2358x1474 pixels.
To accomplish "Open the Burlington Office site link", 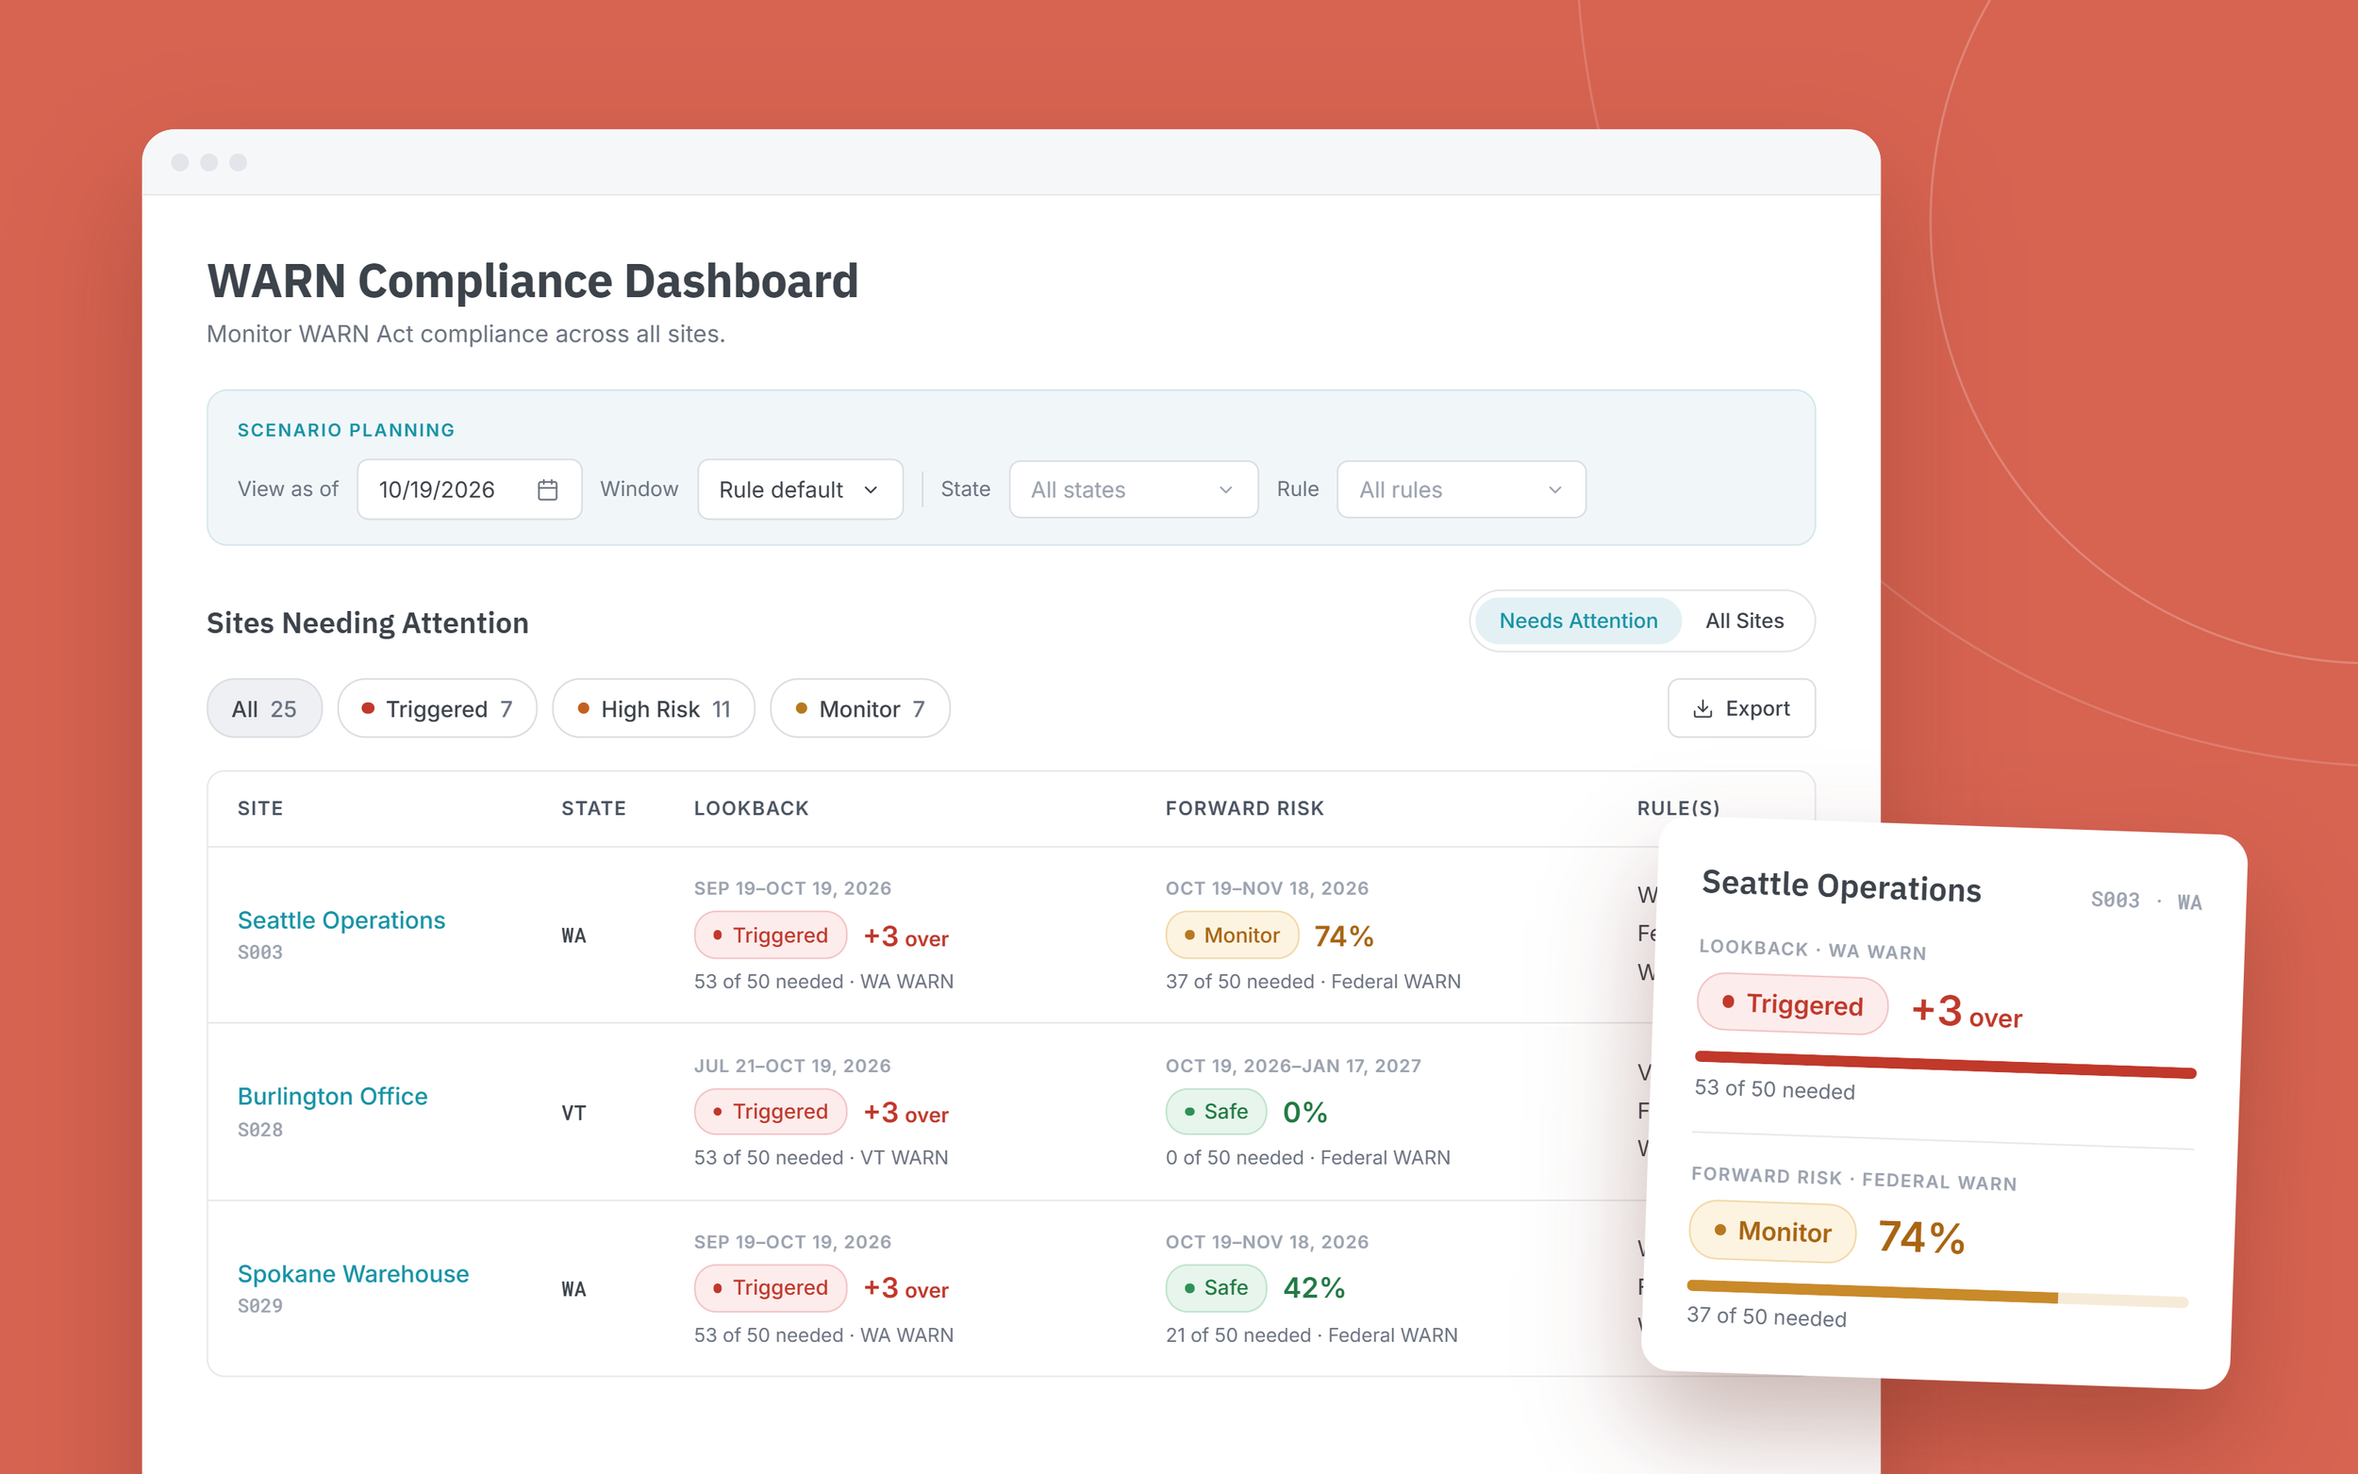I will (x=332, y=1097).
